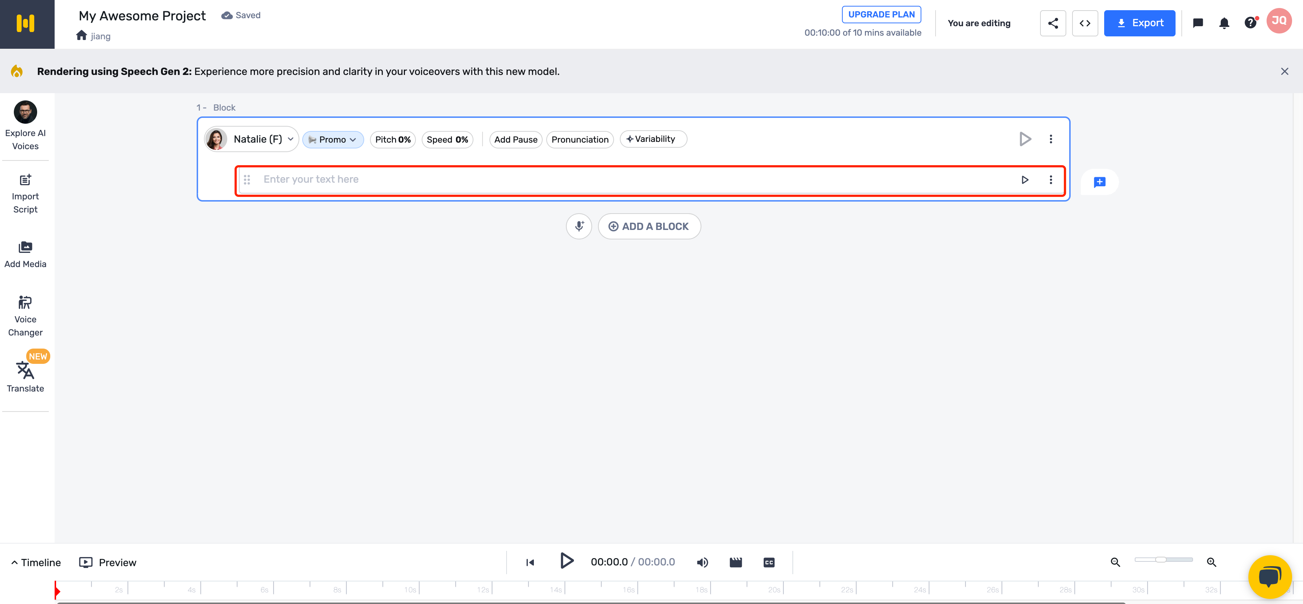Click ADD A BLOCK button
Screen dimensions: 1303x604
pos(649,226)
